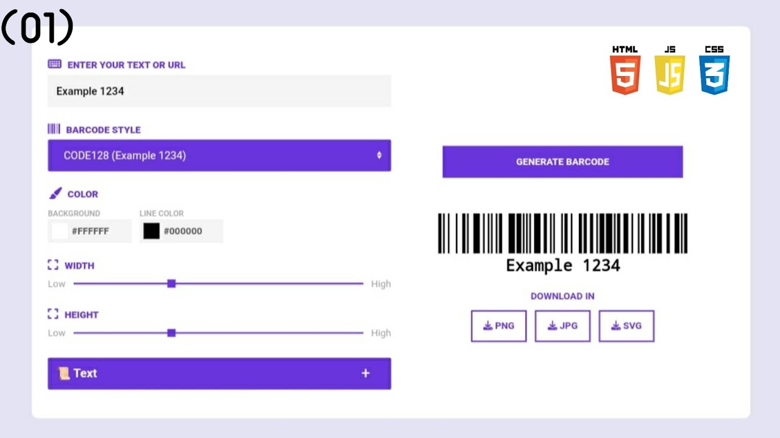Click the HTML5 logo icon
Image resolution: width=780 pixels, height=438 pixels.
[625, 70]
